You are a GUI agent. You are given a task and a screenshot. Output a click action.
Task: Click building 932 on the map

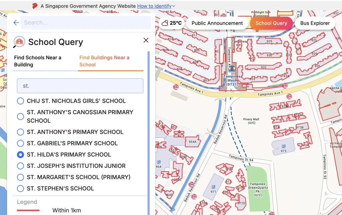pos(264,67)
